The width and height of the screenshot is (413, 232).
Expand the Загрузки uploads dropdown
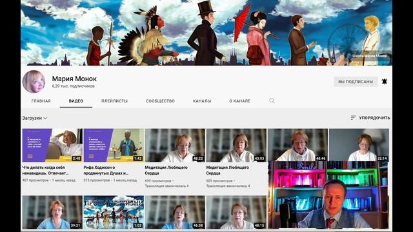click(34, 118)
